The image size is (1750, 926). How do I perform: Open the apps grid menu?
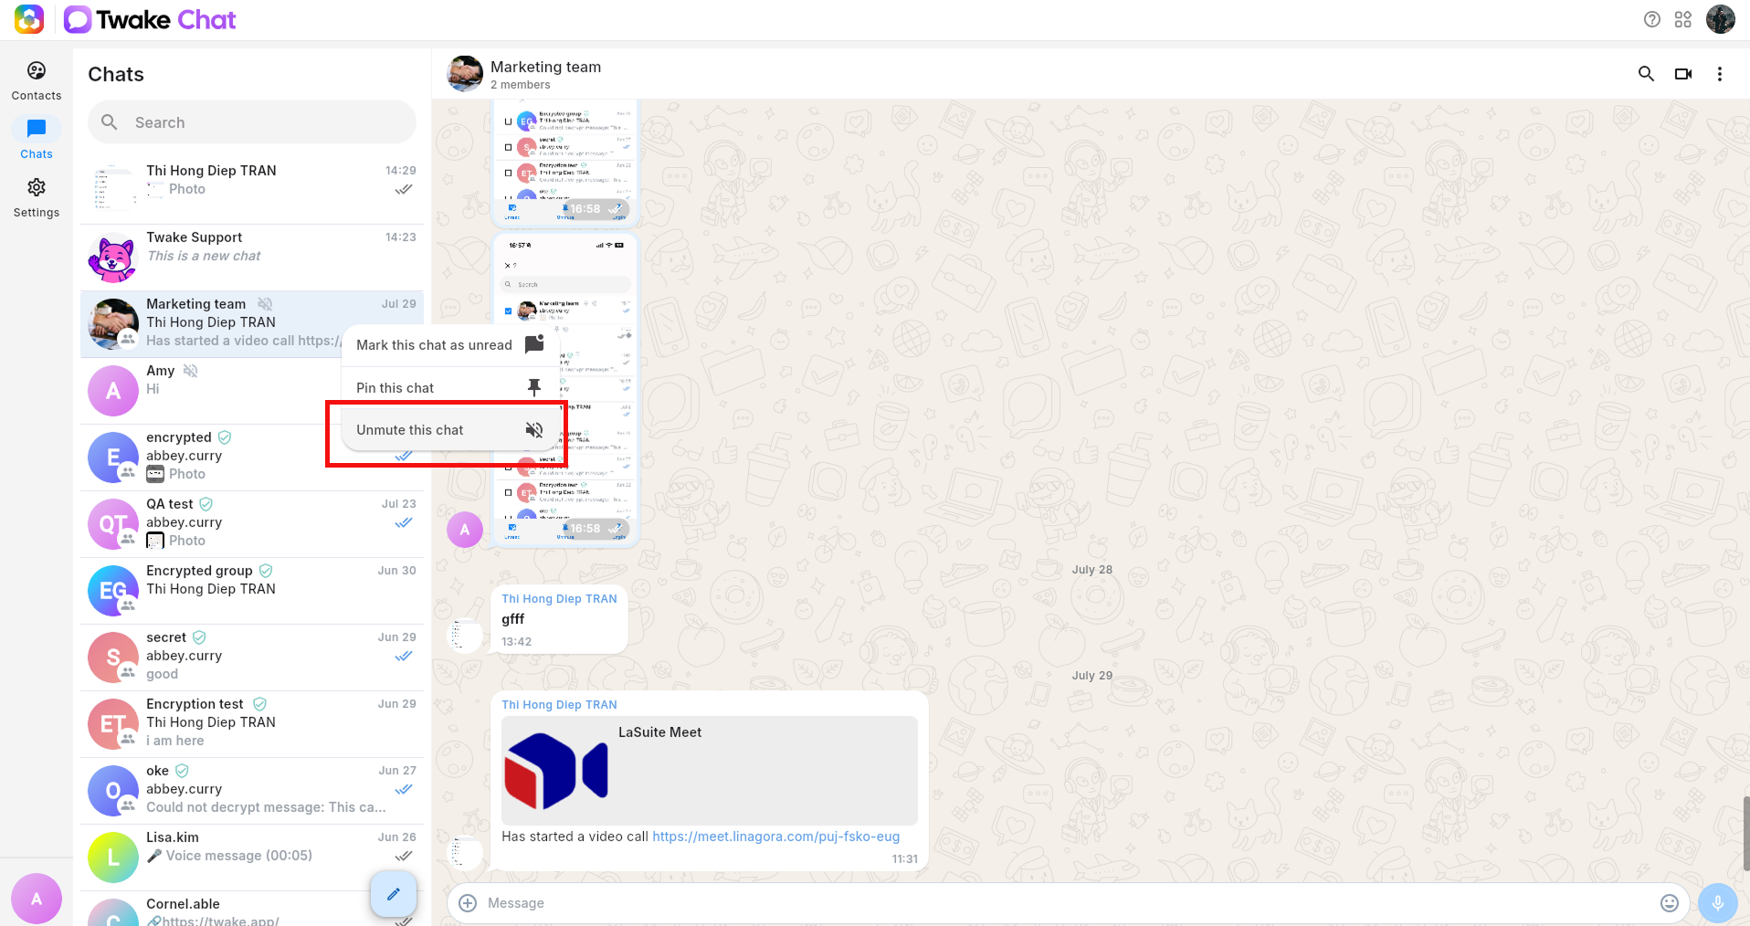[1683, 19]
